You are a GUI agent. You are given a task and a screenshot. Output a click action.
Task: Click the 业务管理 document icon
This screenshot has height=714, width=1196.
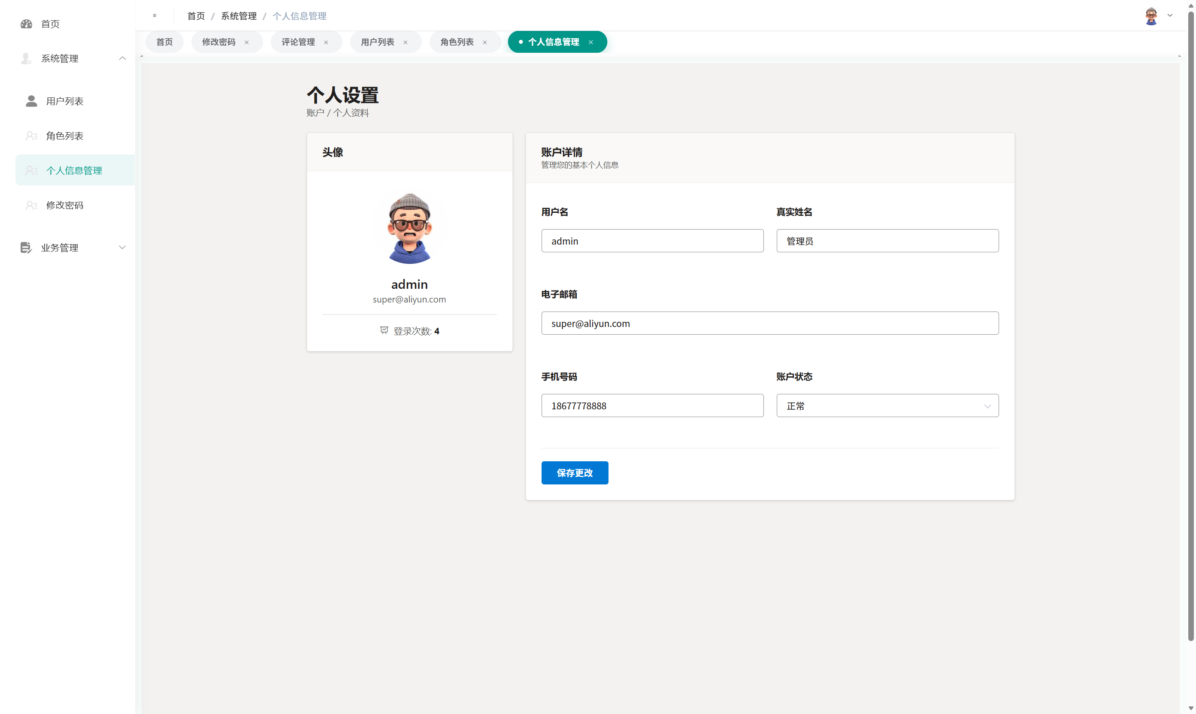click(x=26, y=248)
